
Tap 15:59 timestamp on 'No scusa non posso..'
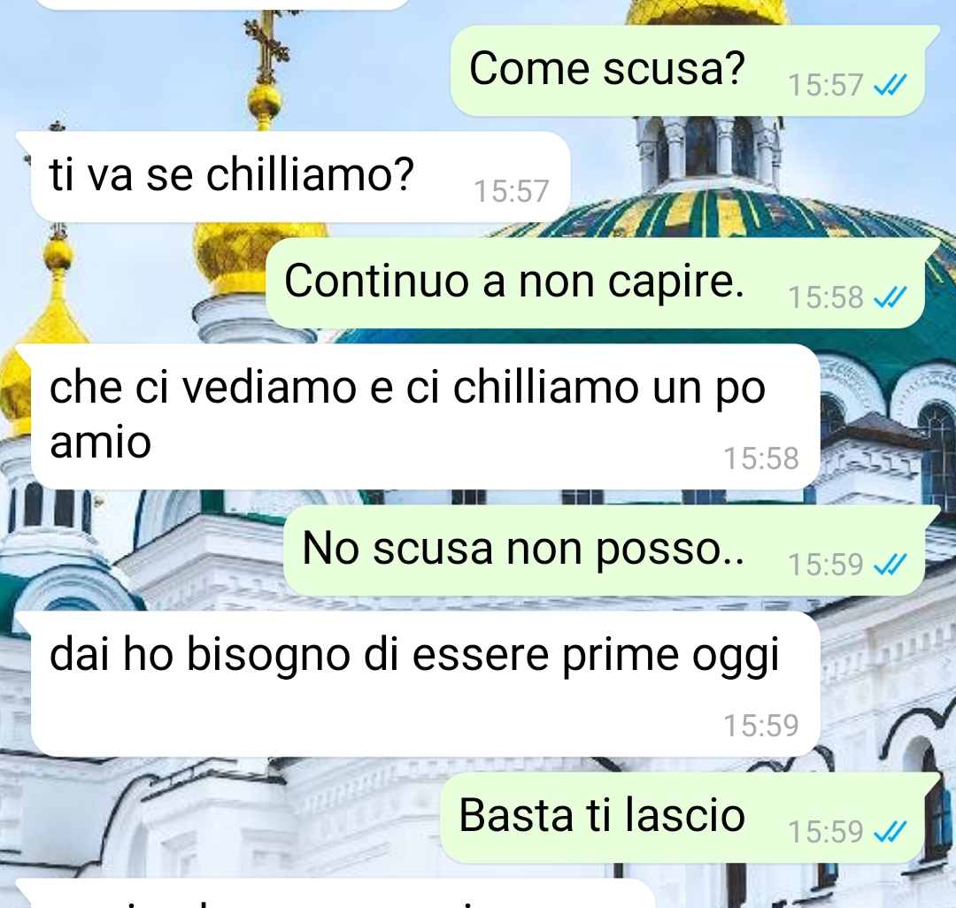tap(826, 565)
